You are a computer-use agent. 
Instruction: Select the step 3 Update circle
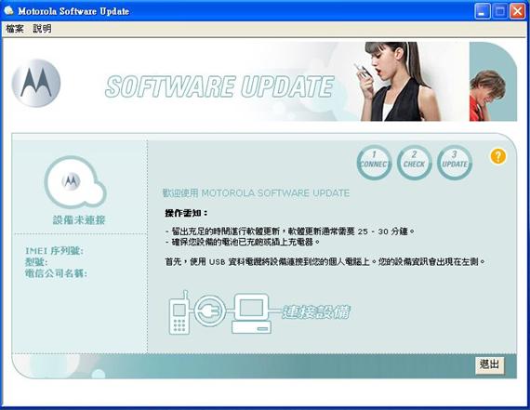coord(455,163)
